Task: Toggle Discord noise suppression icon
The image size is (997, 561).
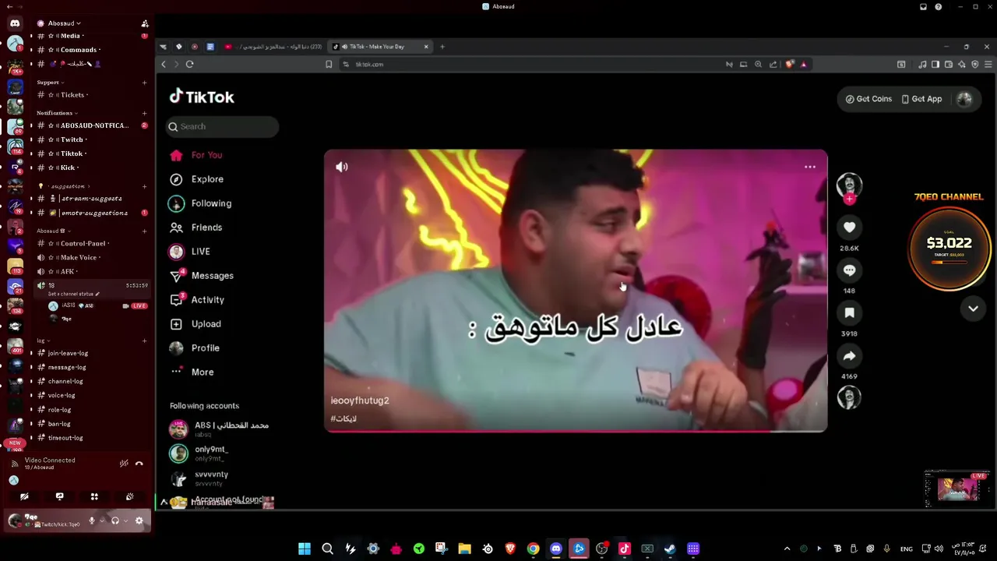Action: click(124, 464)
